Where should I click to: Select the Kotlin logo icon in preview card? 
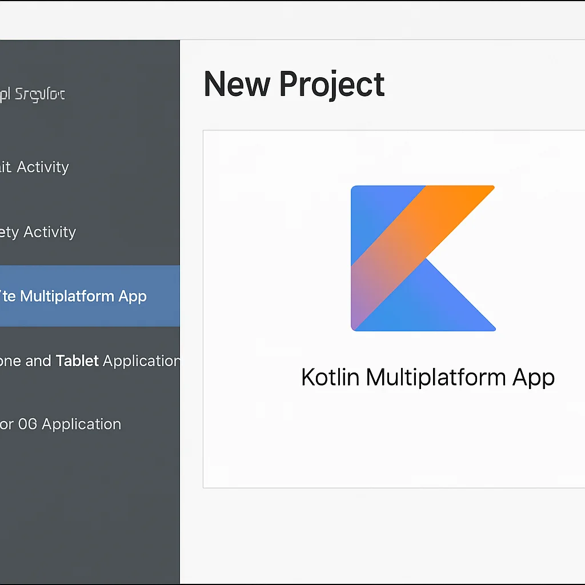click(x=423, y=258)
